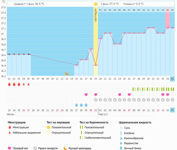Click the Яичный белок legend entry

[x=131, y=148]
